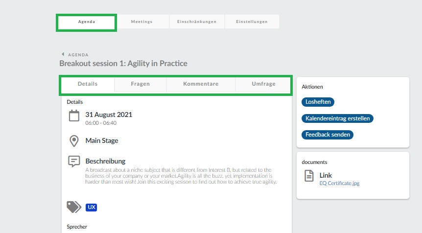
Task: Go to the Einstellungen tab
Action: (x=252, y=22)
